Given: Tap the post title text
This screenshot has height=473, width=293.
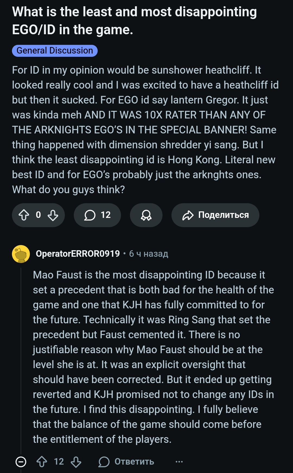Looking at the screenshot, I should click(x=134, y=21).
